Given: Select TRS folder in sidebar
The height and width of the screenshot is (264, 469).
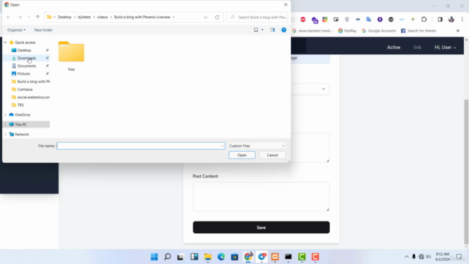Looking at the screenshot, I should tap(21, 105).
